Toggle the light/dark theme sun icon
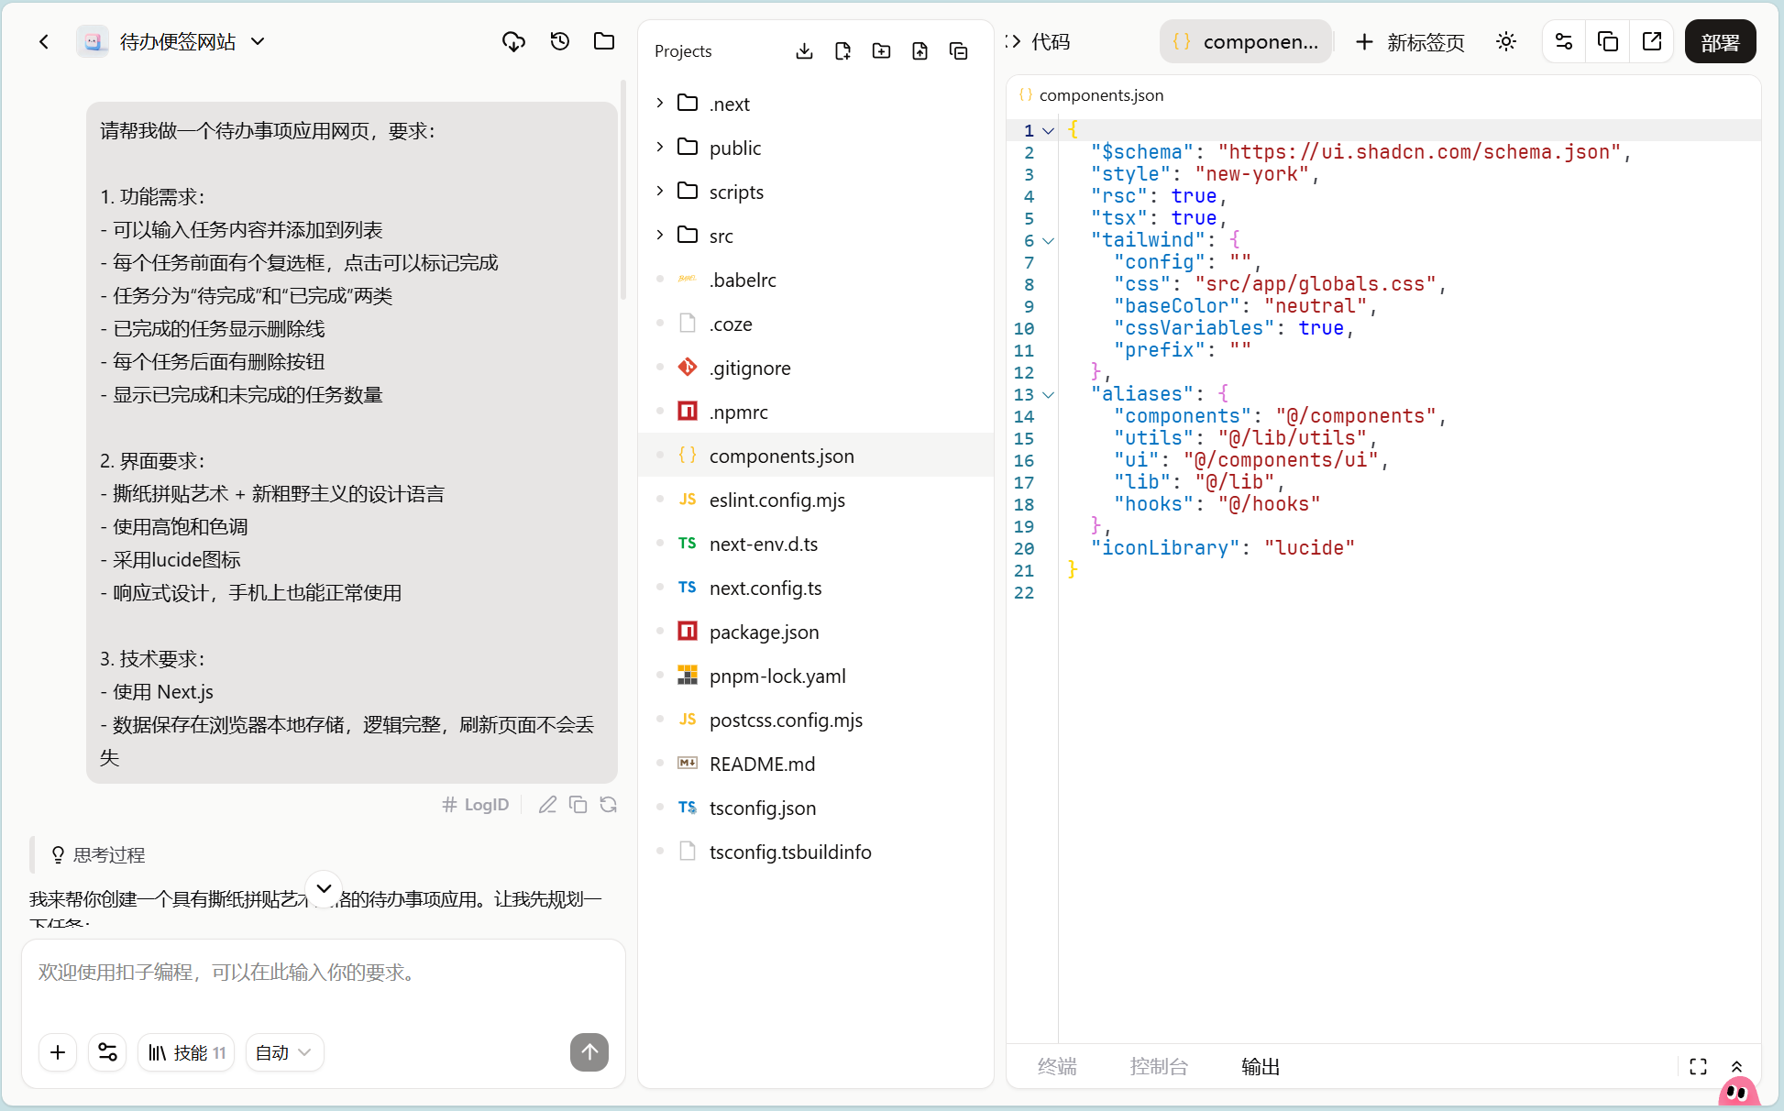1784x1111 pixels. [1506, 41]
